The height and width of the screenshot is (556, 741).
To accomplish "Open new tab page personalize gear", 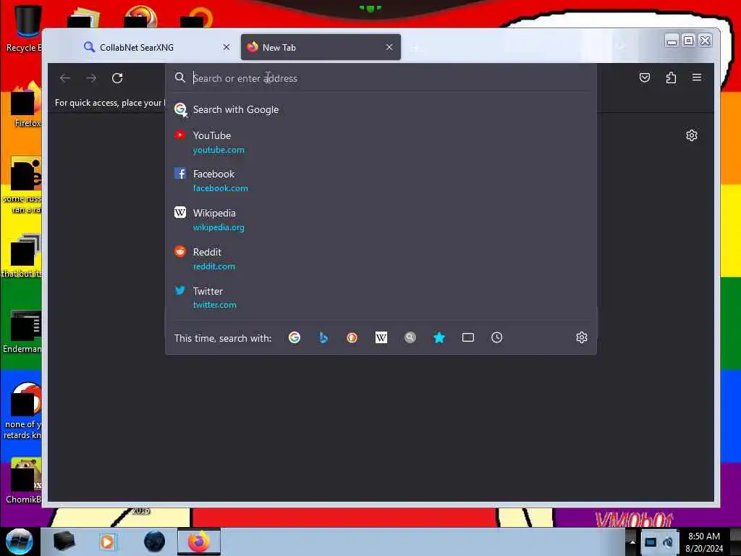I will coord(691,135).
